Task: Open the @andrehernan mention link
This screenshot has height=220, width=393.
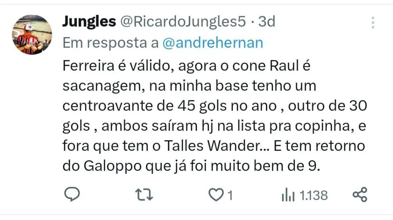Action: (213, 43)
